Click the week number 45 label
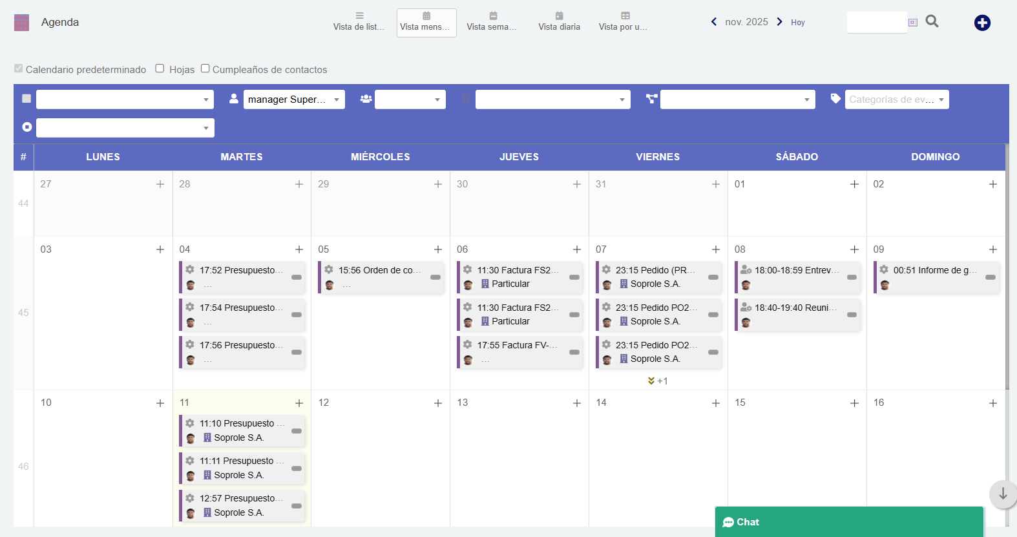This screenshot has height=537, width=1017. tap(23, 313)
